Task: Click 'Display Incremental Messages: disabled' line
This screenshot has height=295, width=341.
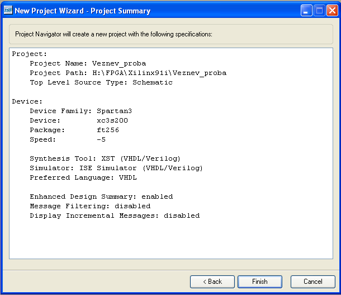Action: pyautogui.click(x=115, y=216)
